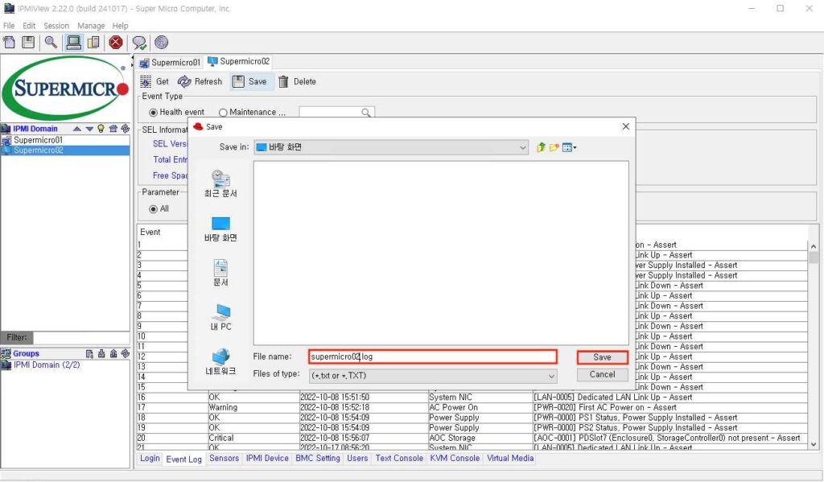
Task: Switch to the Text Console tab
Action: (399, 459)
